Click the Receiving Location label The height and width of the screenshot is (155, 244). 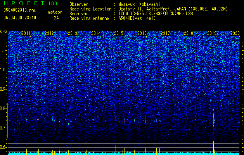[90, 9]
